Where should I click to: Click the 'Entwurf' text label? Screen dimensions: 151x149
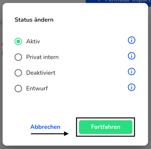click(37, 88)
